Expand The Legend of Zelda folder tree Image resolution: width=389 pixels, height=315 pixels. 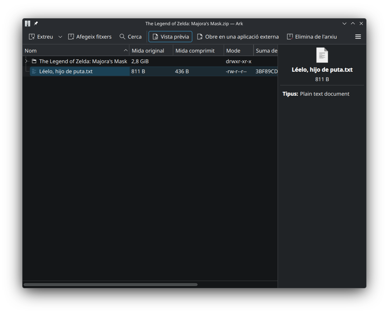(26, 61)
